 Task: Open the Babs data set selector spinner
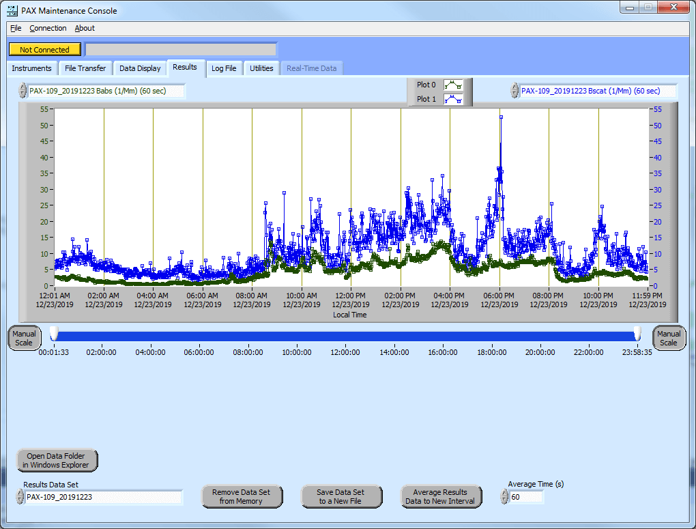pos(23,91)
